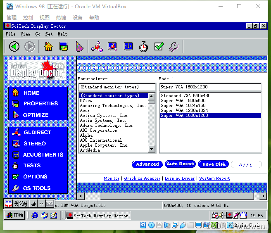This screenshot has height=233, width=271.
Task: Open Tests via toolbar stopwatch icon
Action: click(x=143, y=47)
